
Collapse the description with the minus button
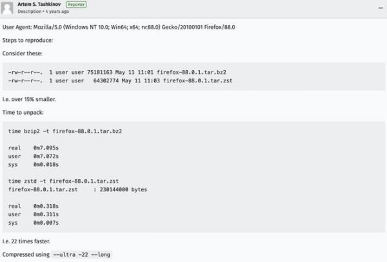381,8
